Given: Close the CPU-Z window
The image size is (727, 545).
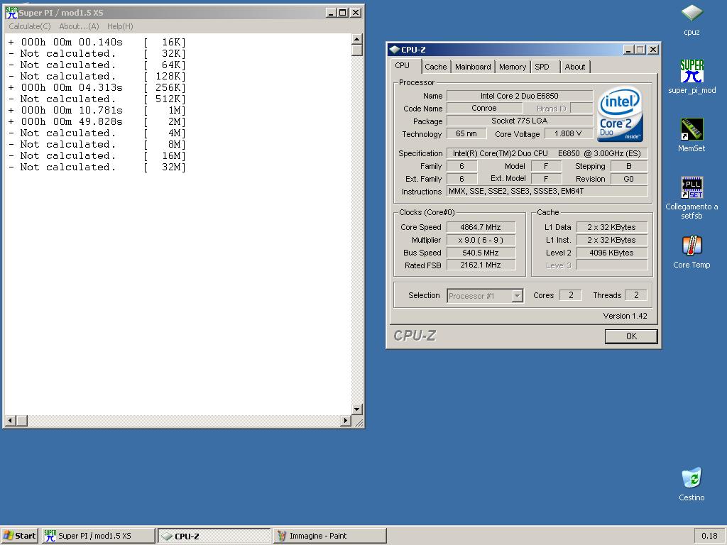Looking at the screenshot, I should (653, 49).
